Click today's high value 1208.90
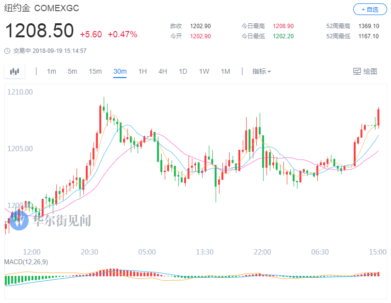Viewport: 391px width, 303px height. coord(283,26)
